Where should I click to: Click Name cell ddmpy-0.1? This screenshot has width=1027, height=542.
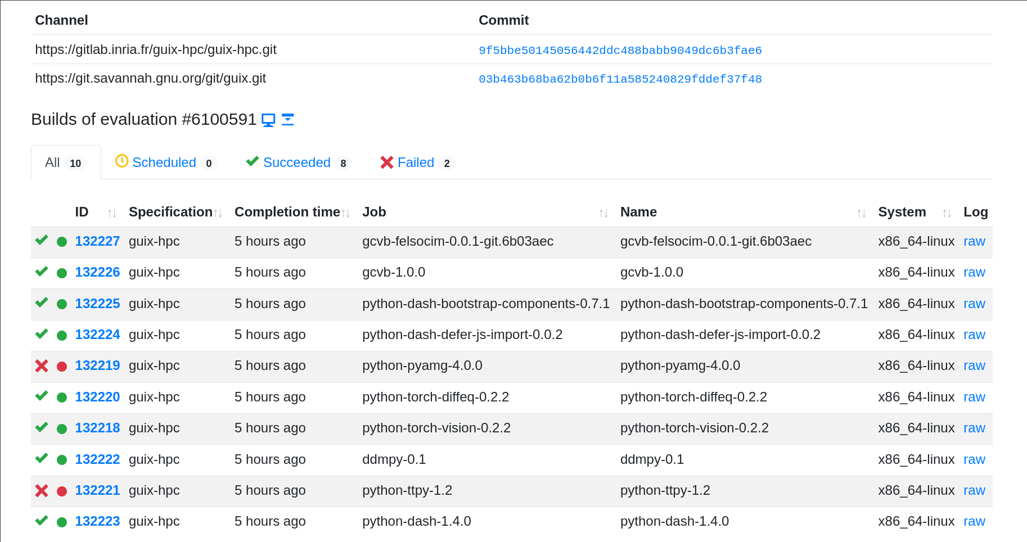(652, 459)
